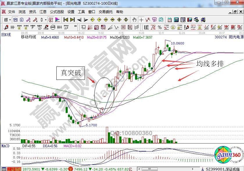Click the floppy disk save icon
Viewport: 244px width, 171px height.
tap(190, 20)
